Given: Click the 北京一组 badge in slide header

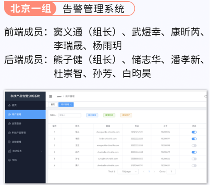Looking at the screenshot, I should tap(30, 8).
